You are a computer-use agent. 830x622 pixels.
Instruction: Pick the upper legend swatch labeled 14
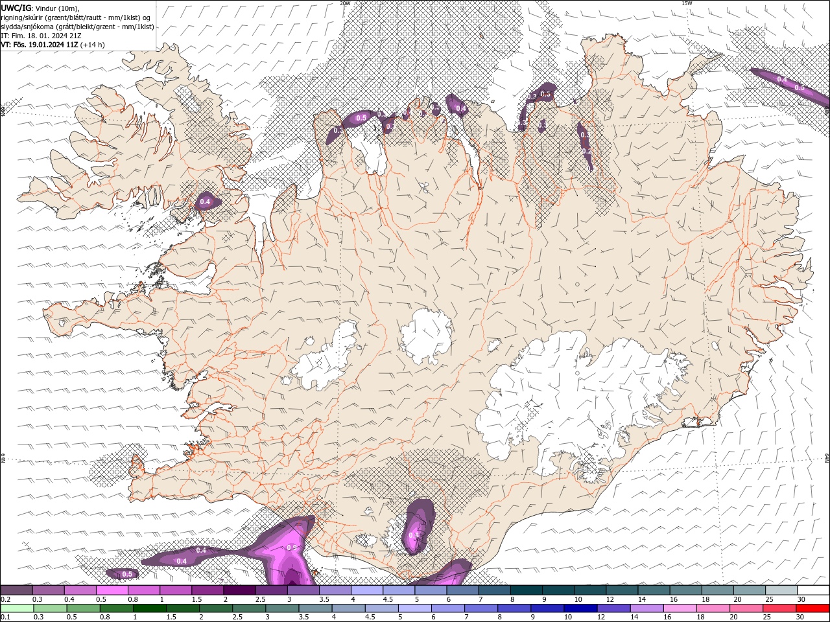pyautogui.click(x=654, y=590)
